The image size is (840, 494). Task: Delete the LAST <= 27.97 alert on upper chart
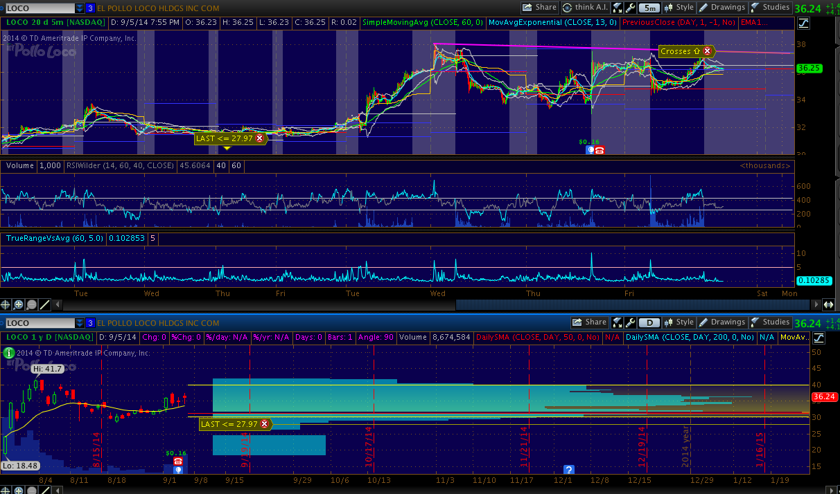pyautogui.click(x=259, y=138)
